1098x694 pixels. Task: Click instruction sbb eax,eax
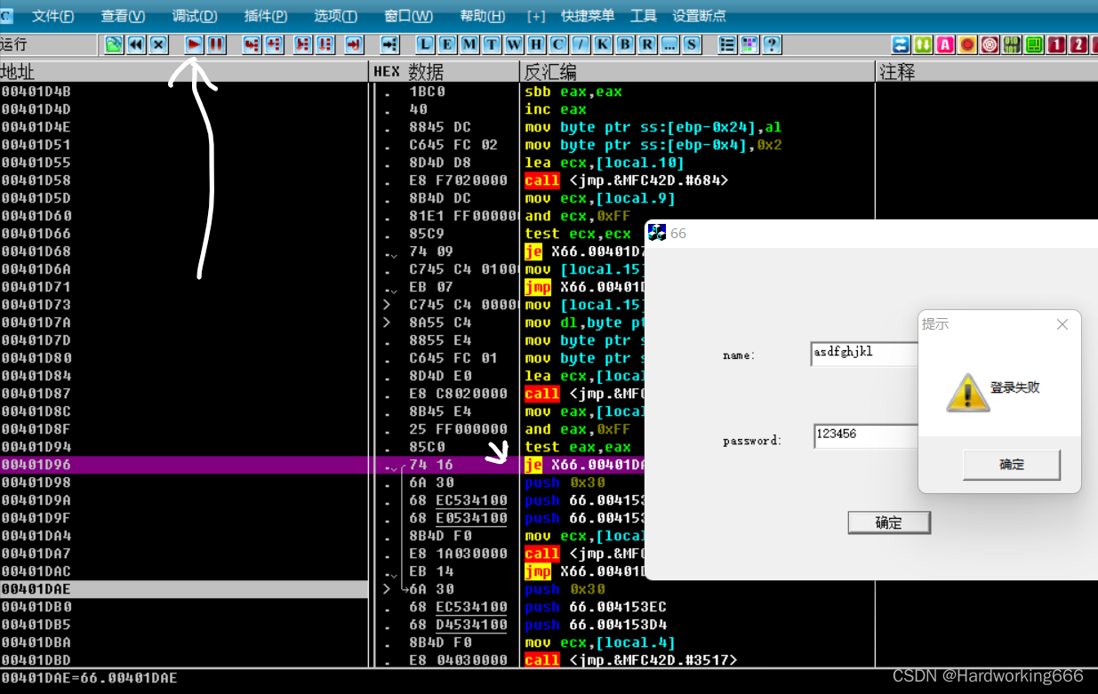pyautogui.click(x=573, y=92)
